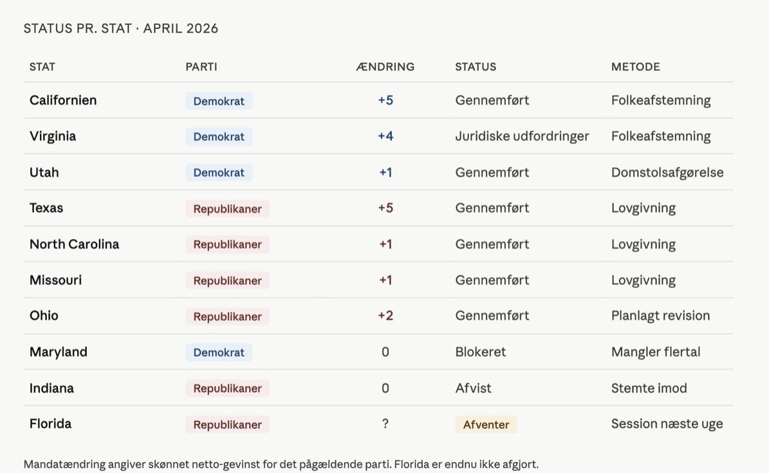Click the Blokeret status for Maryland
This screenshot has width=769, height=473.
coord(480,352)
